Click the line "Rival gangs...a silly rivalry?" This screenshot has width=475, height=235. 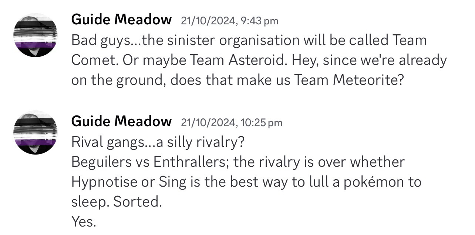click(158, 142)
